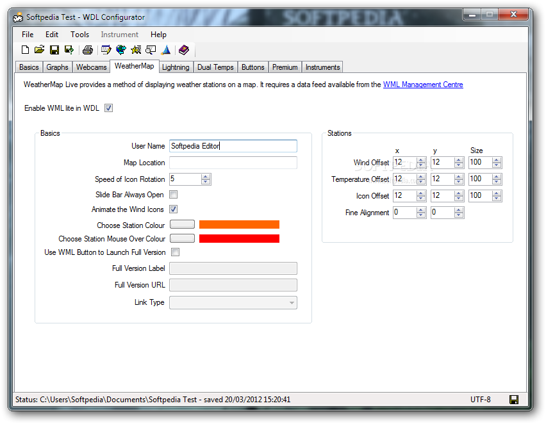Decrease Icon Offset Size value
This screenshot has height=424, width=546.
(497, 199)
